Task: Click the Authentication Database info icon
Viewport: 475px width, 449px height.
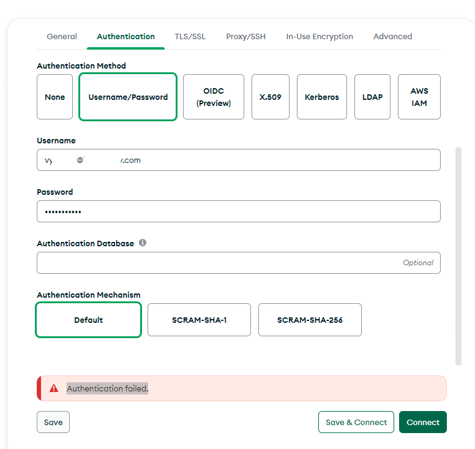Action: click(143, 243)
